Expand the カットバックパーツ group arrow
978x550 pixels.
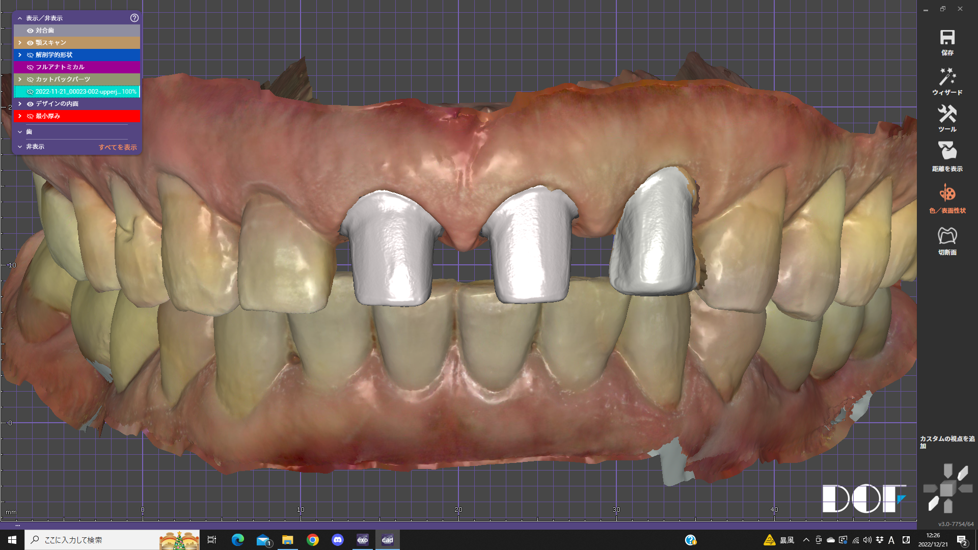pyautogui.click(x=20, y=79)
